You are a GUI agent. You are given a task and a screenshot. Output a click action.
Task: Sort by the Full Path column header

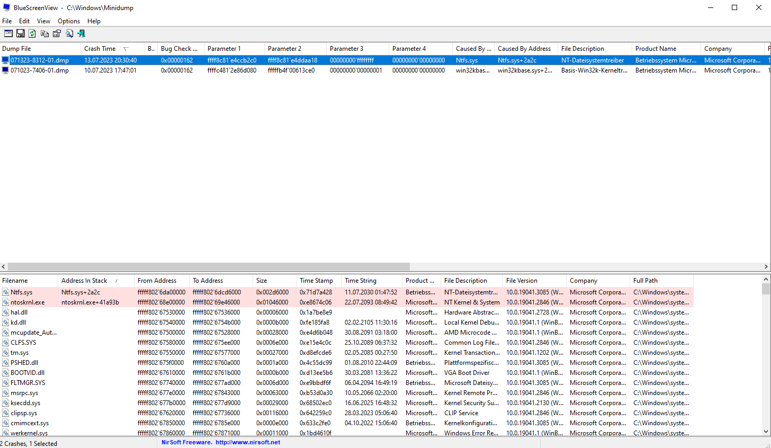tap(661, 281)
